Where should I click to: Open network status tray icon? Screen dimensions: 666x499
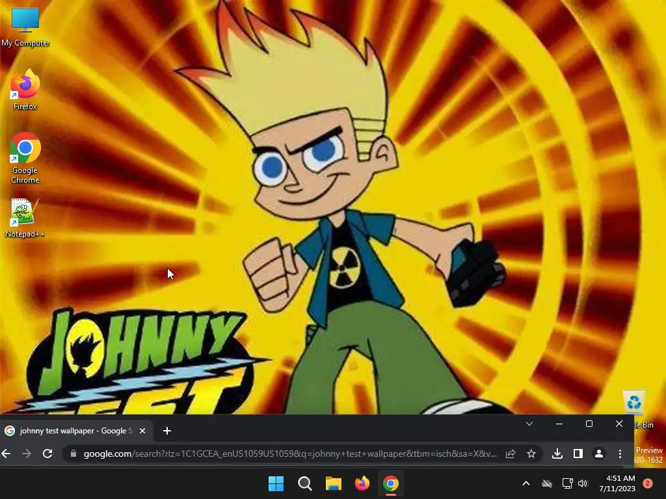click(567, 483)
